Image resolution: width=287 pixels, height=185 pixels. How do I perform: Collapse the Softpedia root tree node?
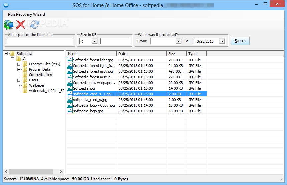(6, 54)
